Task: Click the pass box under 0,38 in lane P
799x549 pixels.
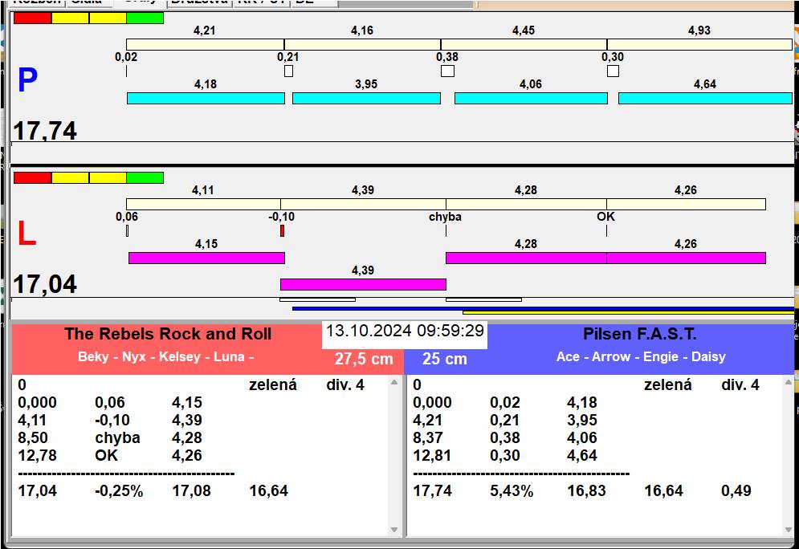Action: coord(447,71)
